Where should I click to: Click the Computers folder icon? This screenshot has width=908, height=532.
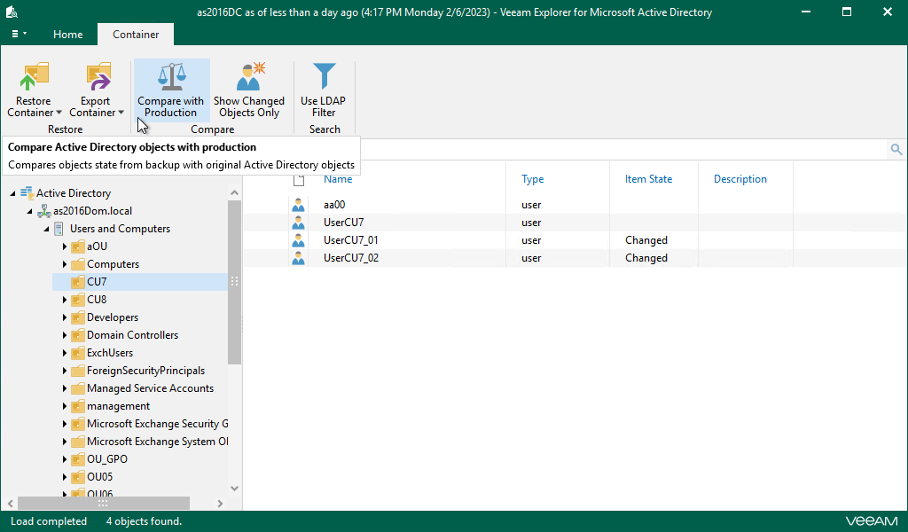click(78, 264)
